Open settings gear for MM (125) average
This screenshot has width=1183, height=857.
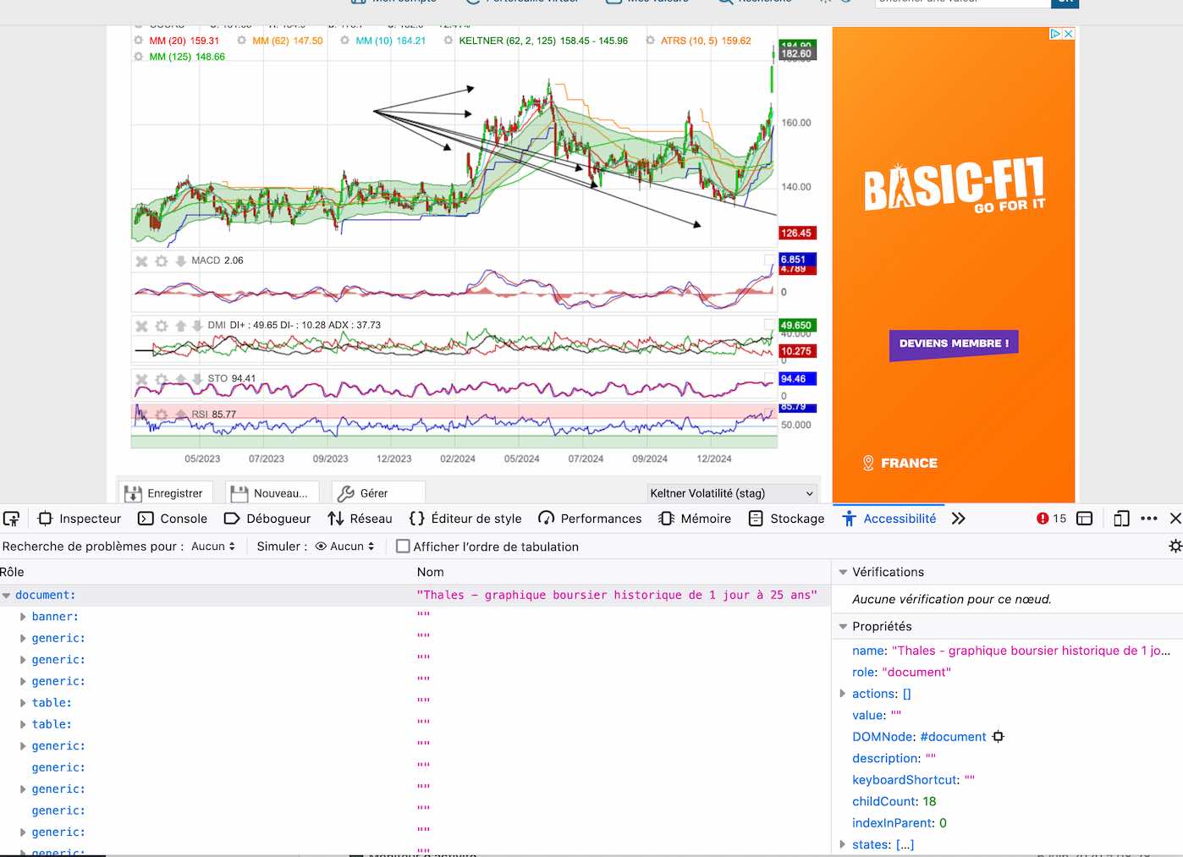139,57
